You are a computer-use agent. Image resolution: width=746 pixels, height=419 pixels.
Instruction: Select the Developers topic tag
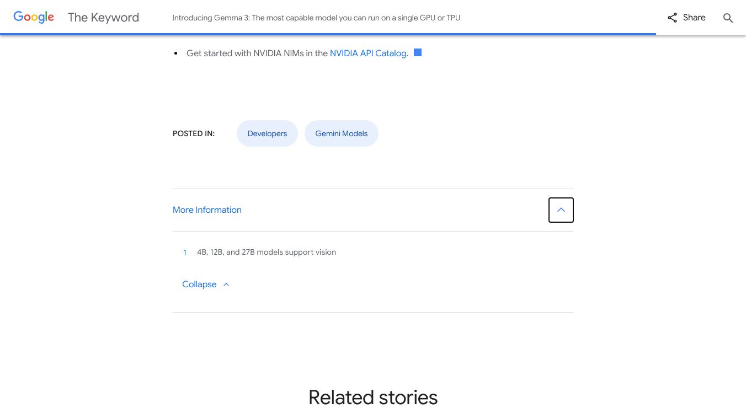tap(267, 133)
